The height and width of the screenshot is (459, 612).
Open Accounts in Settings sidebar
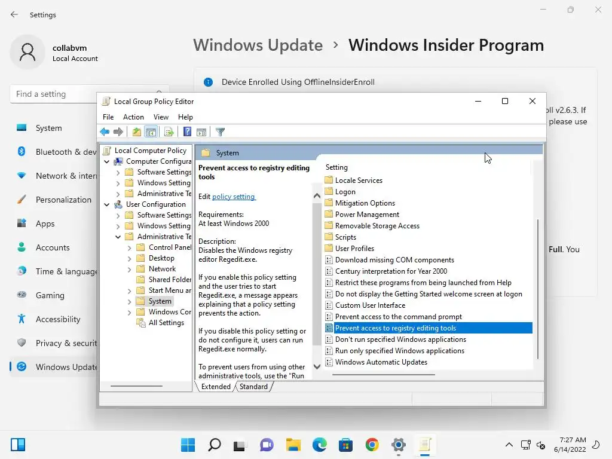[53, 247]
